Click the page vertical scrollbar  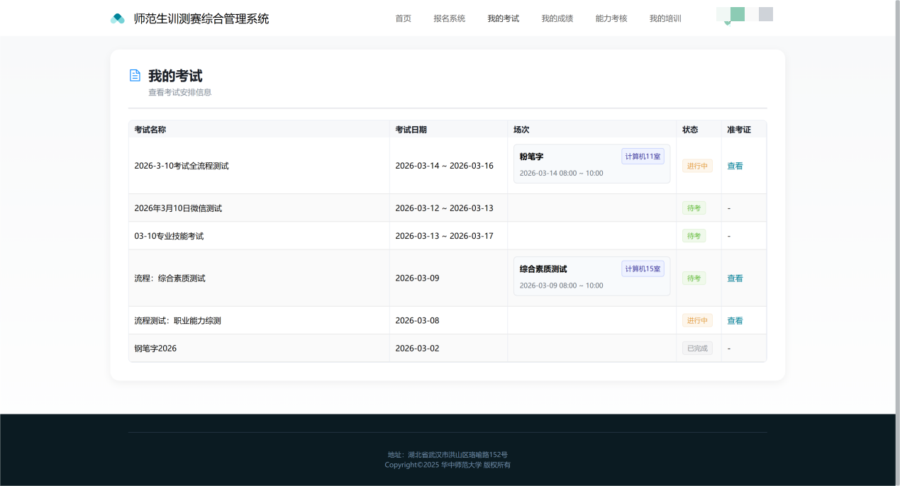pos(898,243)
